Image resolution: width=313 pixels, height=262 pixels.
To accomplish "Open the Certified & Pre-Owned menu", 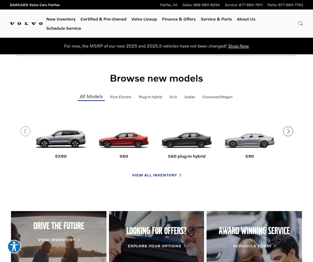I will point(103,19).
